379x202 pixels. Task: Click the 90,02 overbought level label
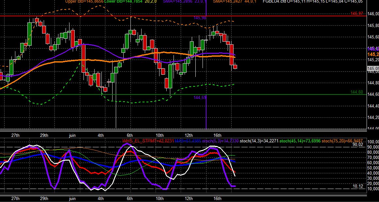pos(358,145)
